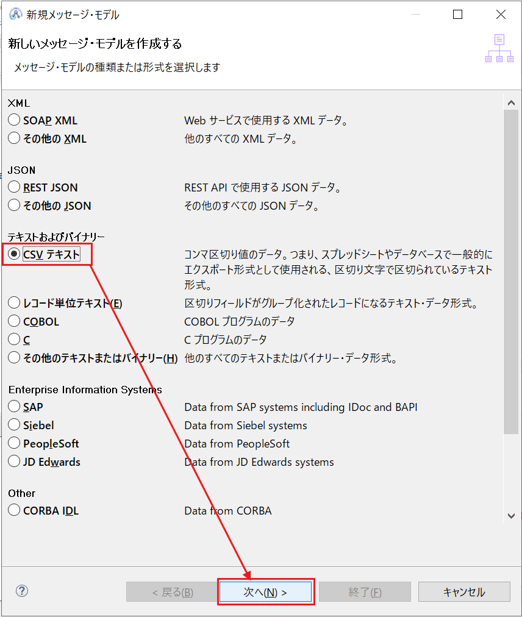Open help with the question mark icon
The image size is (522, 617).
click(22, 591)
